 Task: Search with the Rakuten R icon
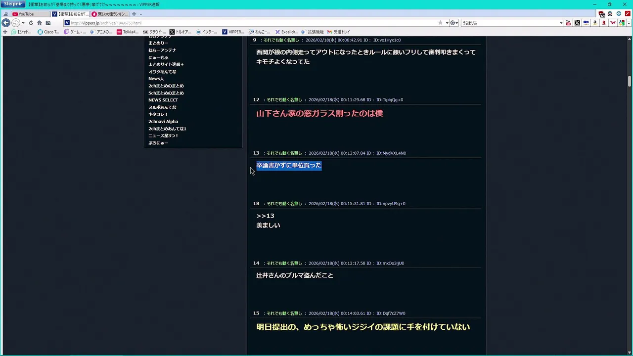point(604,23)
